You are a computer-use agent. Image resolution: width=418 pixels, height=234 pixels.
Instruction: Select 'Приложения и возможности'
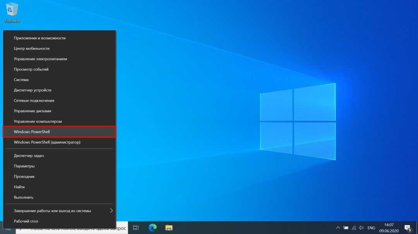click(x=59, y=38)
